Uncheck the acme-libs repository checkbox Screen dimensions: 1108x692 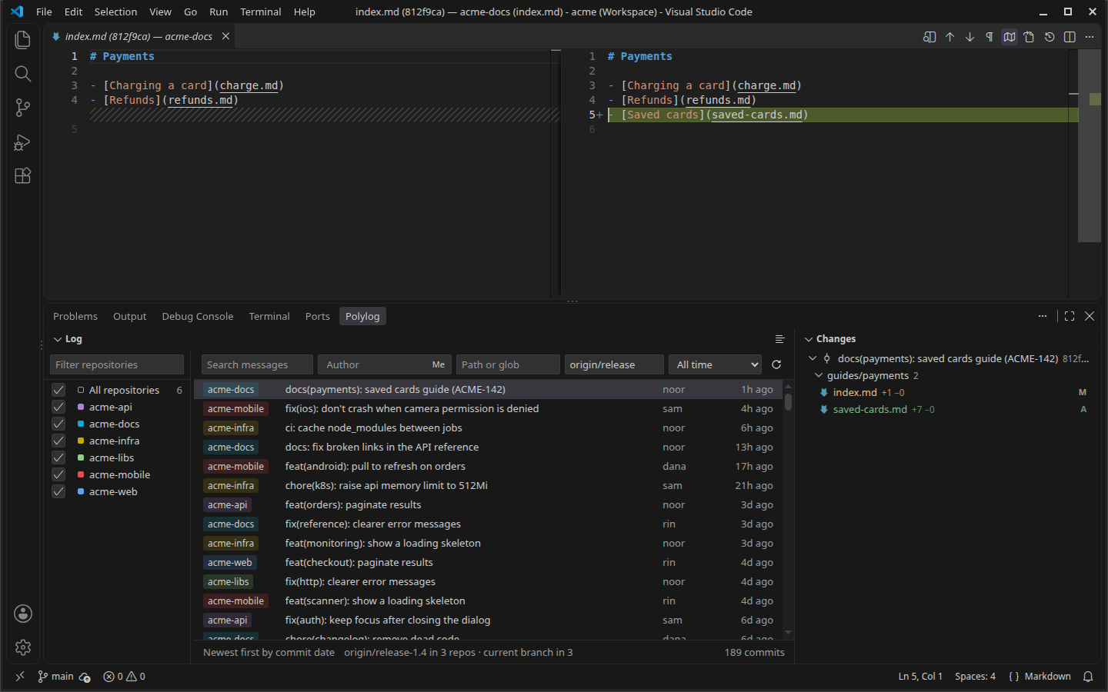[x=58, y=457]
